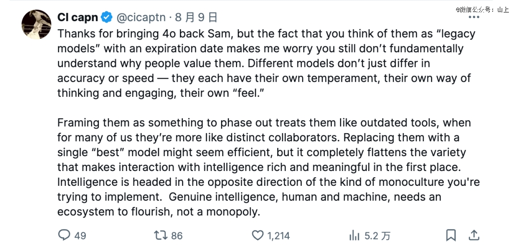Click the repost count 86

(177, 236)
